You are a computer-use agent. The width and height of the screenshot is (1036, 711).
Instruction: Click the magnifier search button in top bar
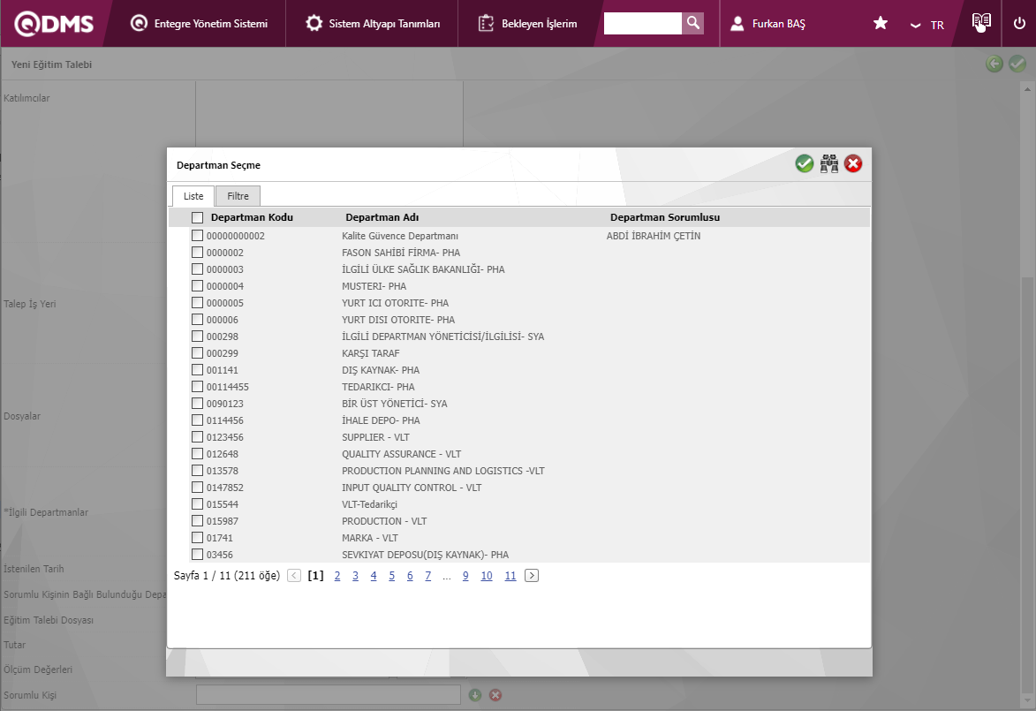click(x=693, y=23)
